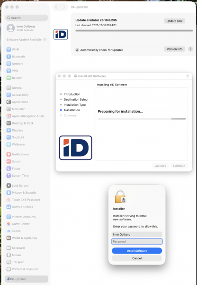
Task: Open Printers & Scanners icon
Action: pyautogui.click(x=9, y=269)
